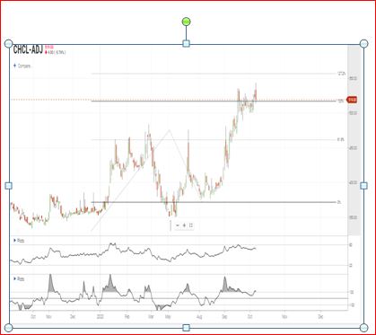
Task: Zoom in with the chart plus icon
Action: pyautogui.click(x=184, y=225)
